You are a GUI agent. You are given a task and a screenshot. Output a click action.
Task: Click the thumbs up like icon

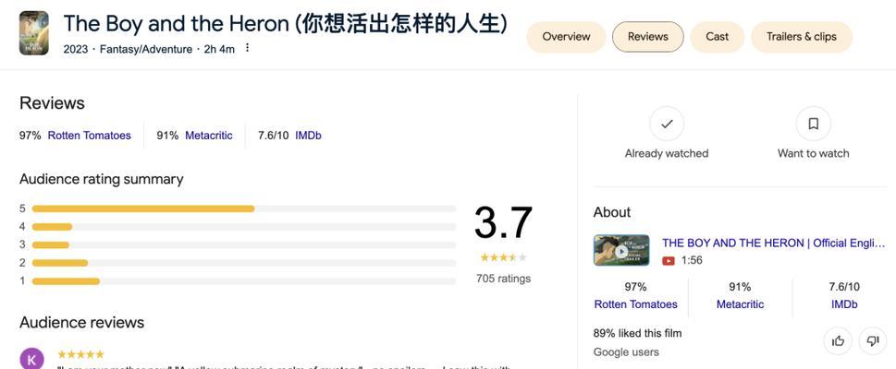point(838,341)
